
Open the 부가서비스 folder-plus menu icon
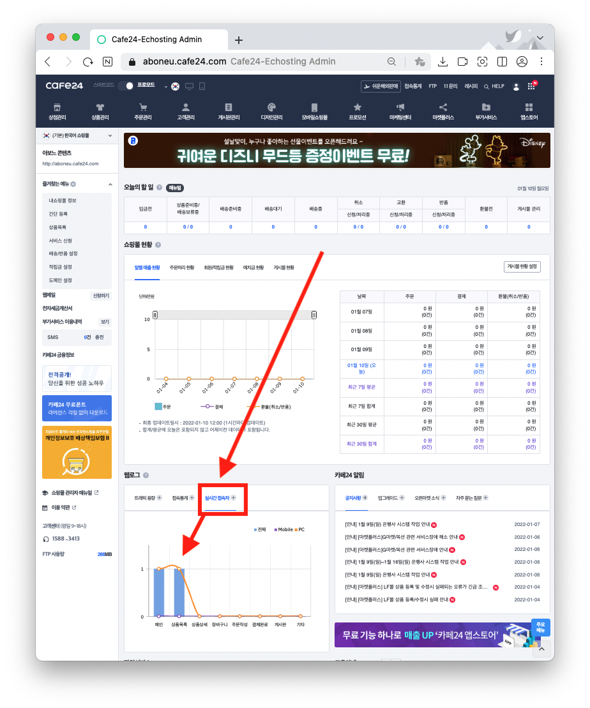486,107
